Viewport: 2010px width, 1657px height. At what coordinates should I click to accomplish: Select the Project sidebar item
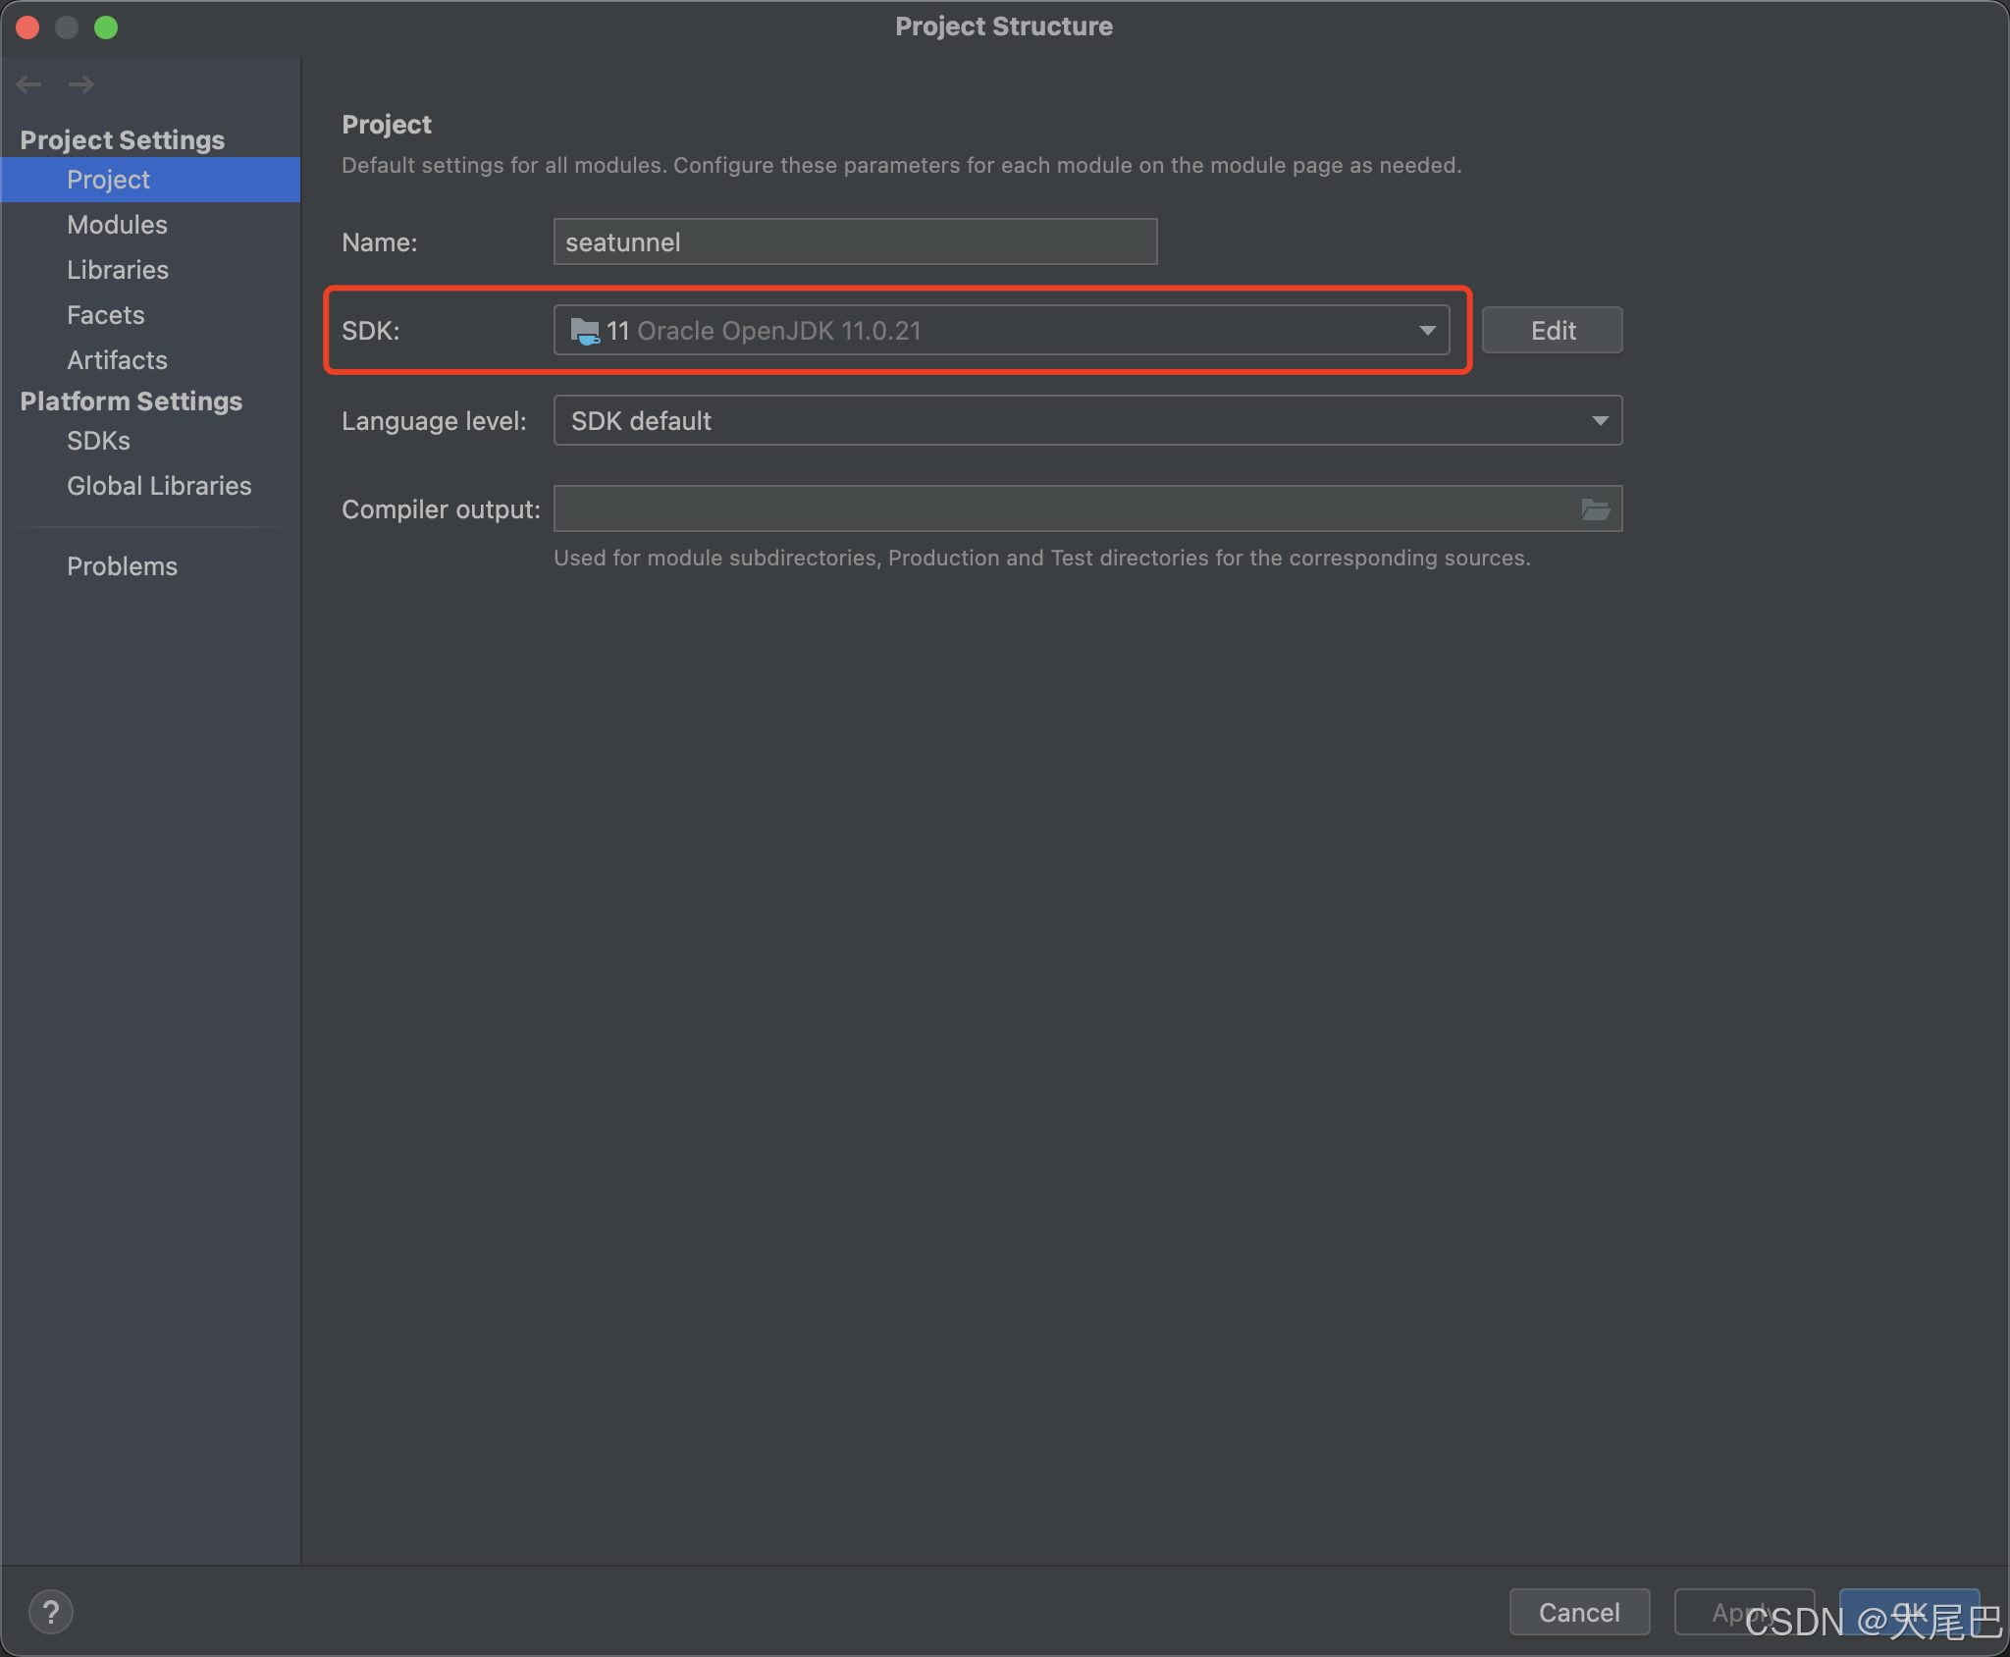click(x=108, y=180)
